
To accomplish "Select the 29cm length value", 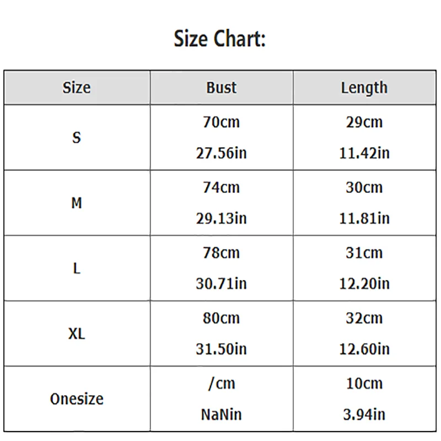I will point(364,122).
